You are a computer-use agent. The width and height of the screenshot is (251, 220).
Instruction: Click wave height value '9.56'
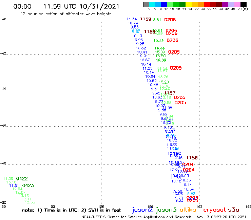click(134, 27)
